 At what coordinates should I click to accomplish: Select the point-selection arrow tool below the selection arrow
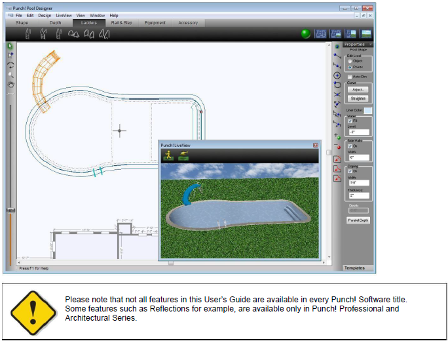[10, 56]
